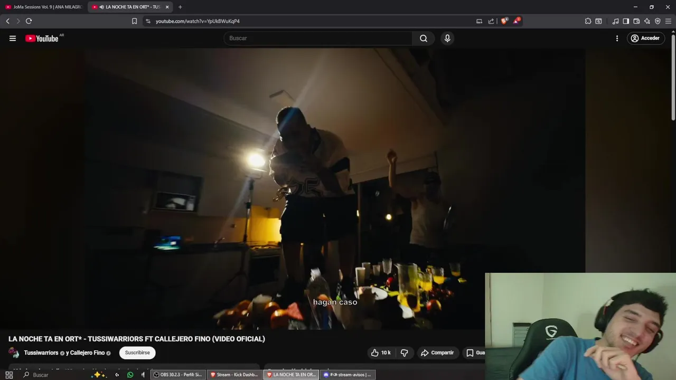Click the Acceder sign-in button
676x380 pixels.
coord(645,39)
